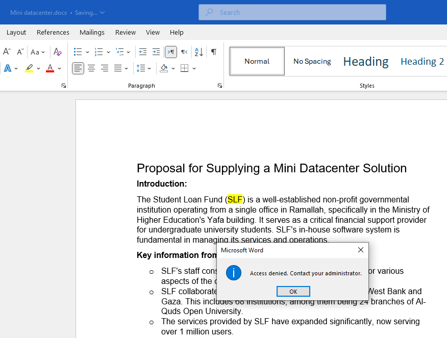Increase indent icon

pos(156,52)
